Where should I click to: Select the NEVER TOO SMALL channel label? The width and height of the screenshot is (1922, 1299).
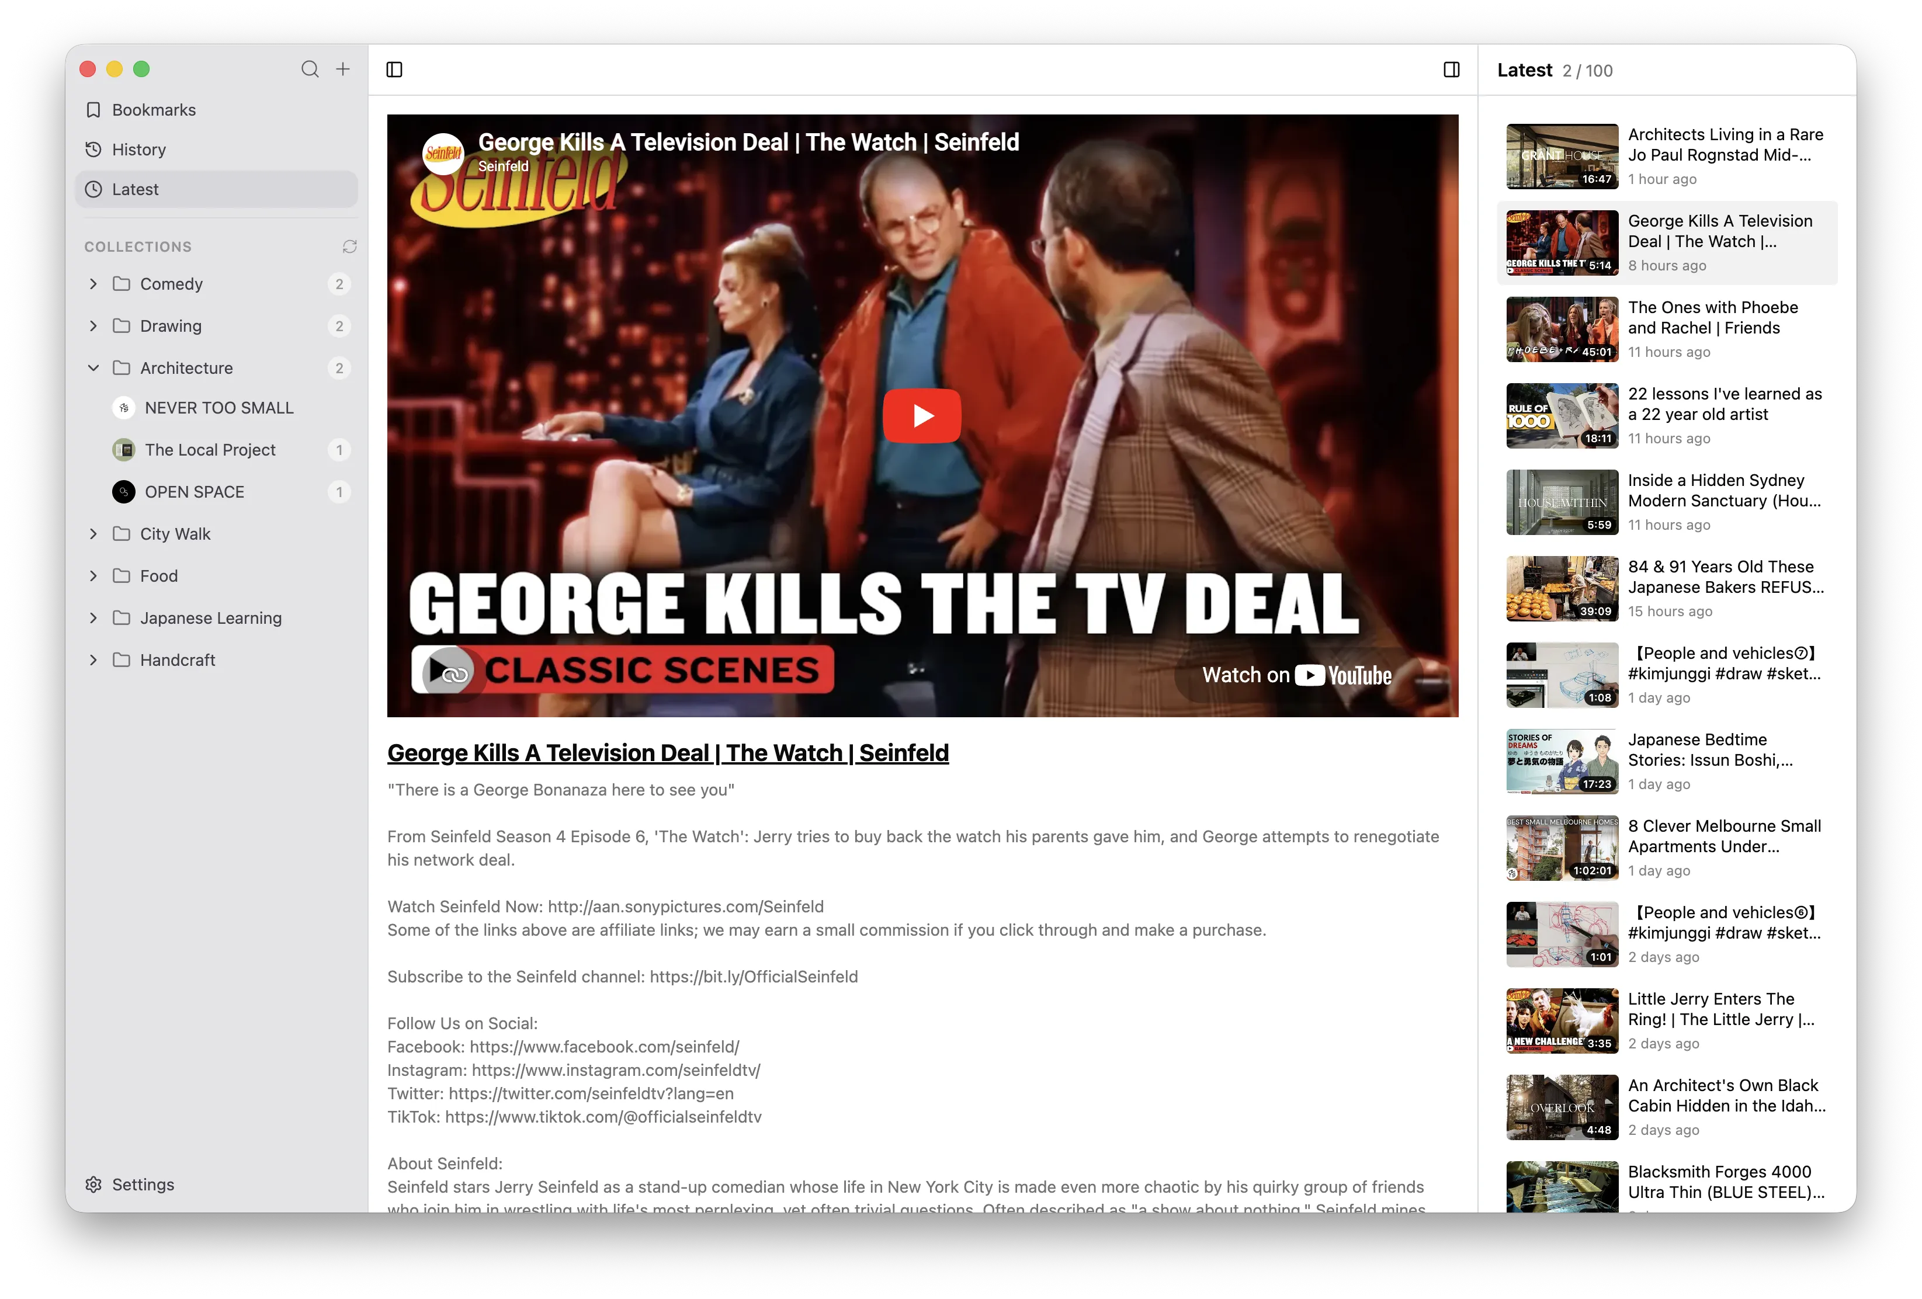(x=219, y=408)
